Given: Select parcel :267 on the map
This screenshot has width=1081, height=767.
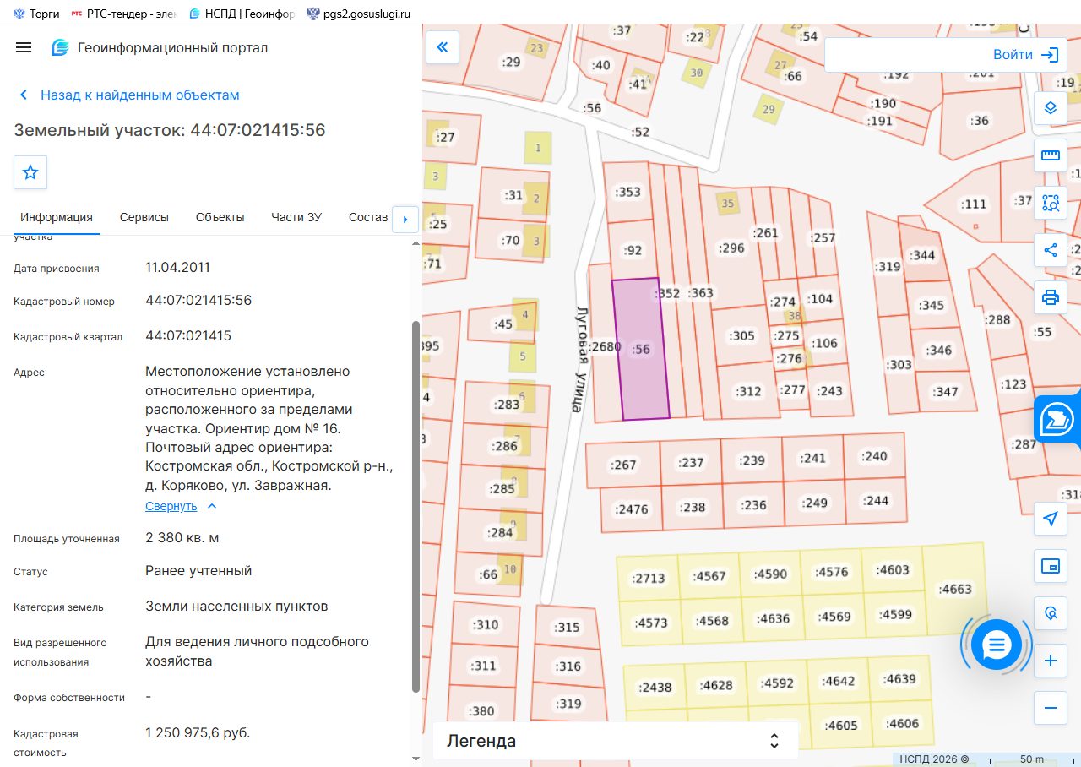Looking at the screenshot, I should [622, 465].
